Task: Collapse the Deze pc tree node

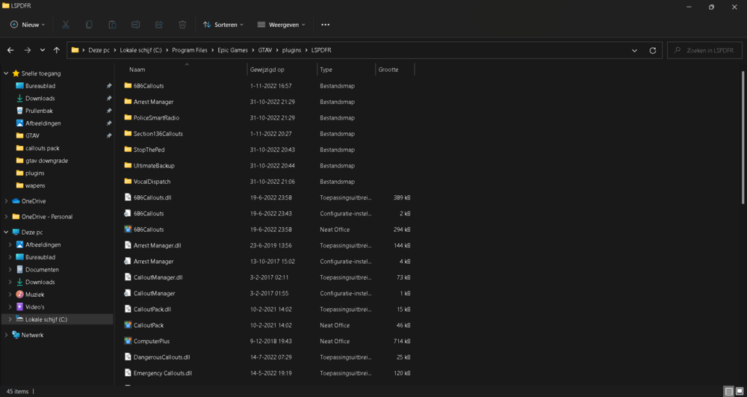Action: [7, 233]
